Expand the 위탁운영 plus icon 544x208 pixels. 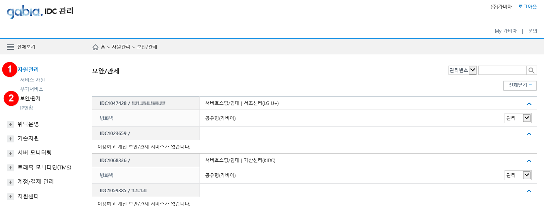coord(10,125)
